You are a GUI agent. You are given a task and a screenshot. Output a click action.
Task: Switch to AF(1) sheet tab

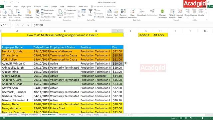tap(73, 115)
